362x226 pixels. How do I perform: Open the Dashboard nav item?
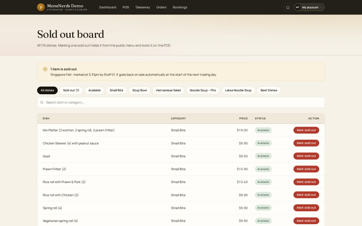tap(108, 7)
